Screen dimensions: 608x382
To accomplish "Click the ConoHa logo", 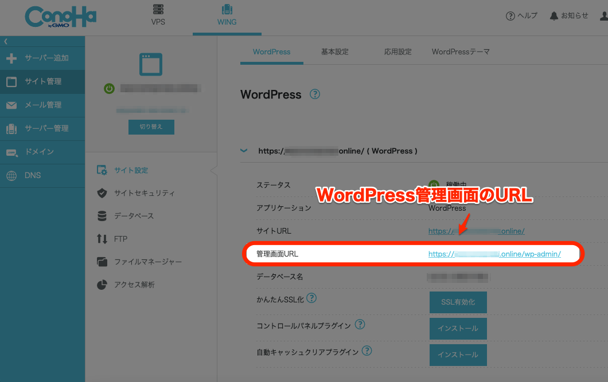I will pyautogui.click(x=60, y=17).
